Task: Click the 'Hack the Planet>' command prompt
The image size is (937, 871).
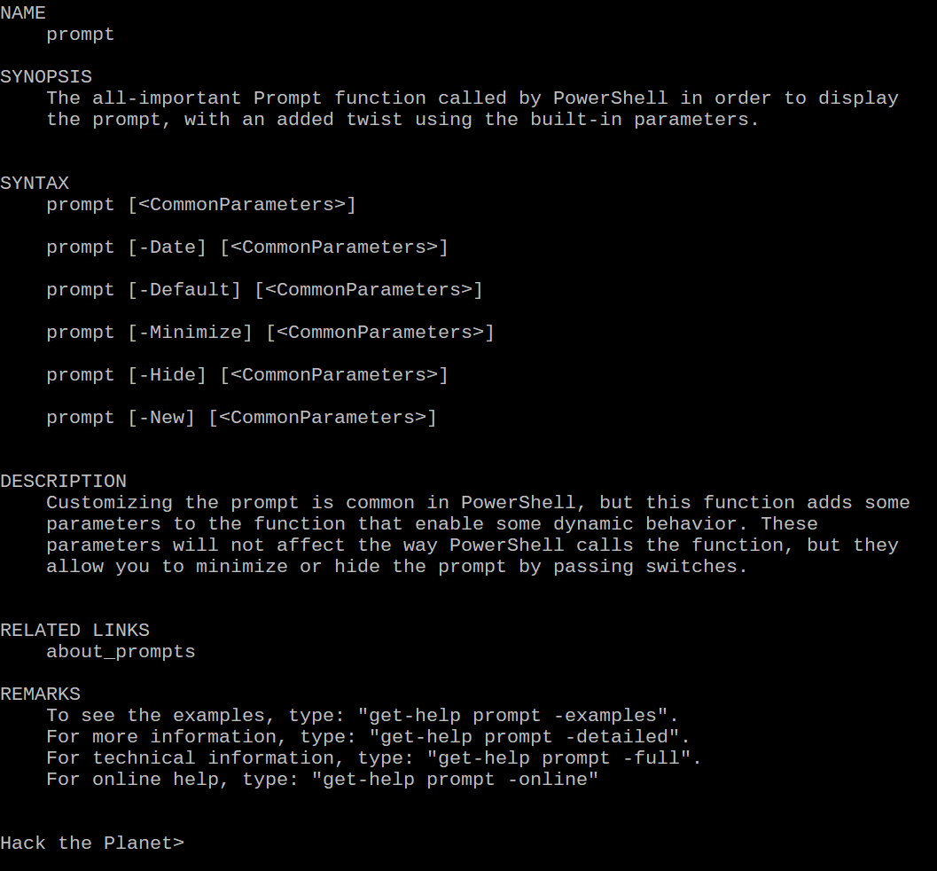Action: pos(92,843)
